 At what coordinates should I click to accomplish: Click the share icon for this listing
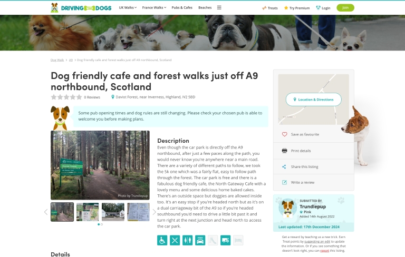coord(284,167)
